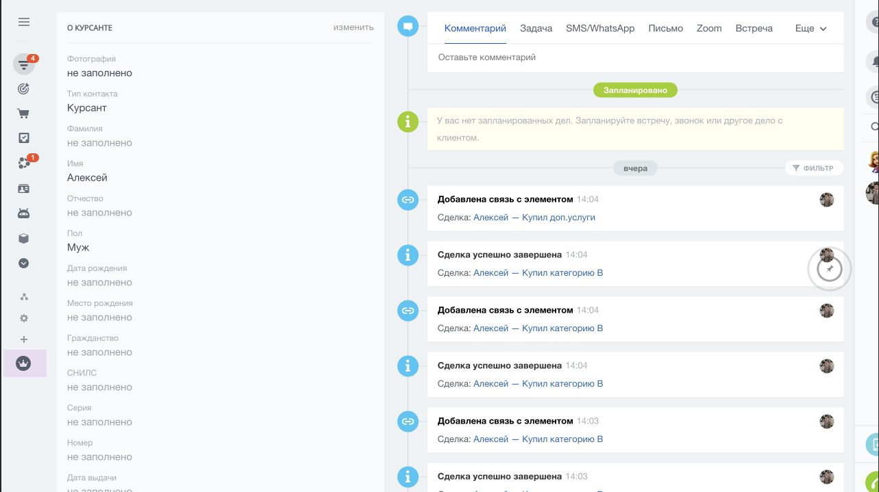
Task: Open deal link 'Алексей — Купил доп.услуги'
Action: coord(534,218)
